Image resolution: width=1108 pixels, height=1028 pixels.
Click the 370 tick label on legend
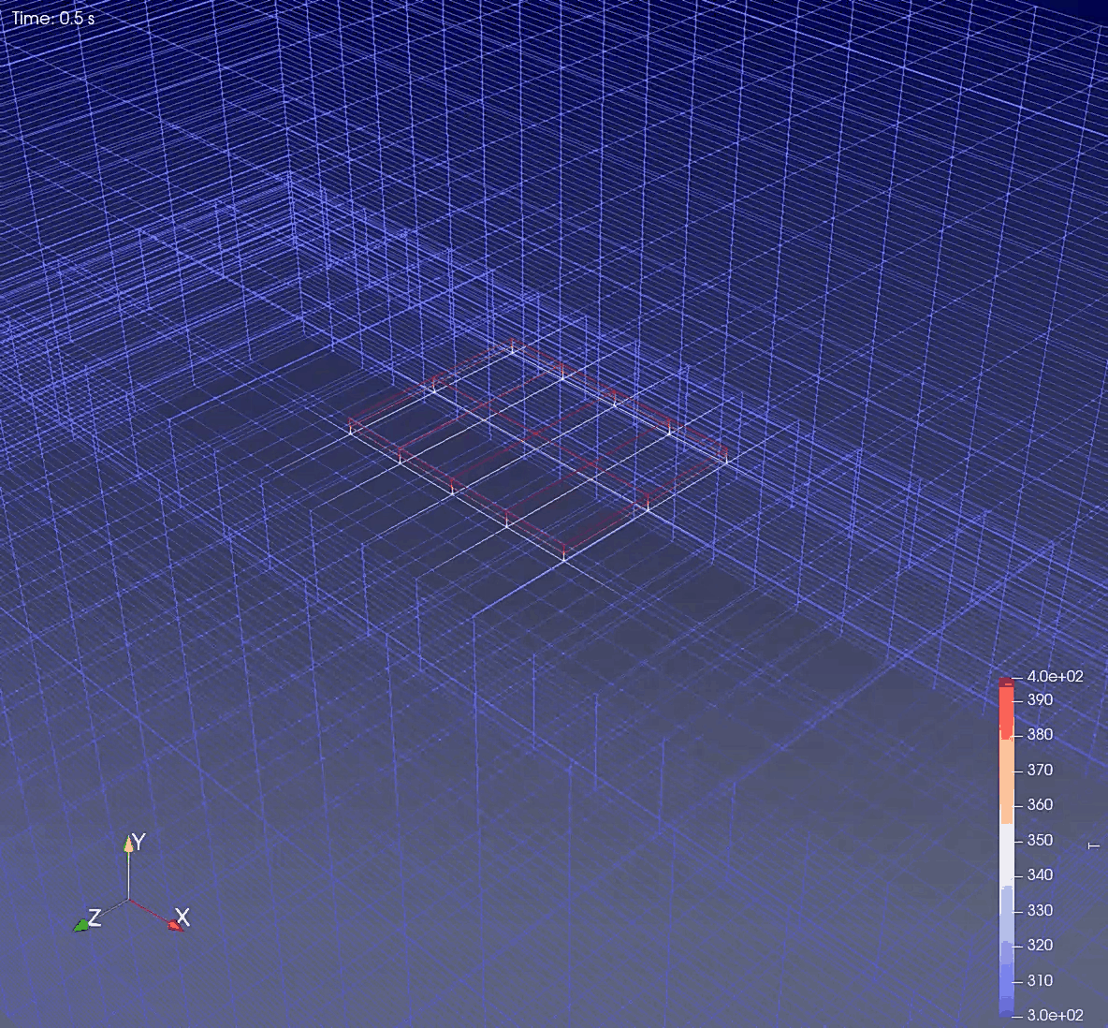1040,770
